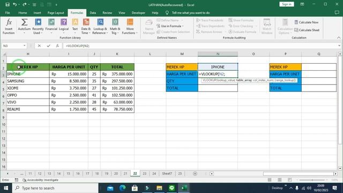Open Ribbon Display Options
This screenshot has height=193, width=343.
pos(302,4)
